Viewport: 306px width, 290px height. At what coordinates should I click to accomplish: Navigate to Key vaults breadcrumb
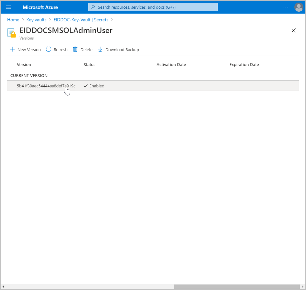coord(36,20)
